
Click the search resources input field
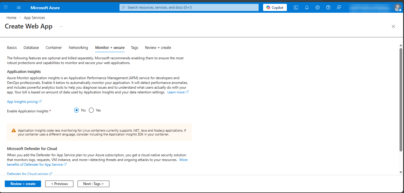coord(189,7)
